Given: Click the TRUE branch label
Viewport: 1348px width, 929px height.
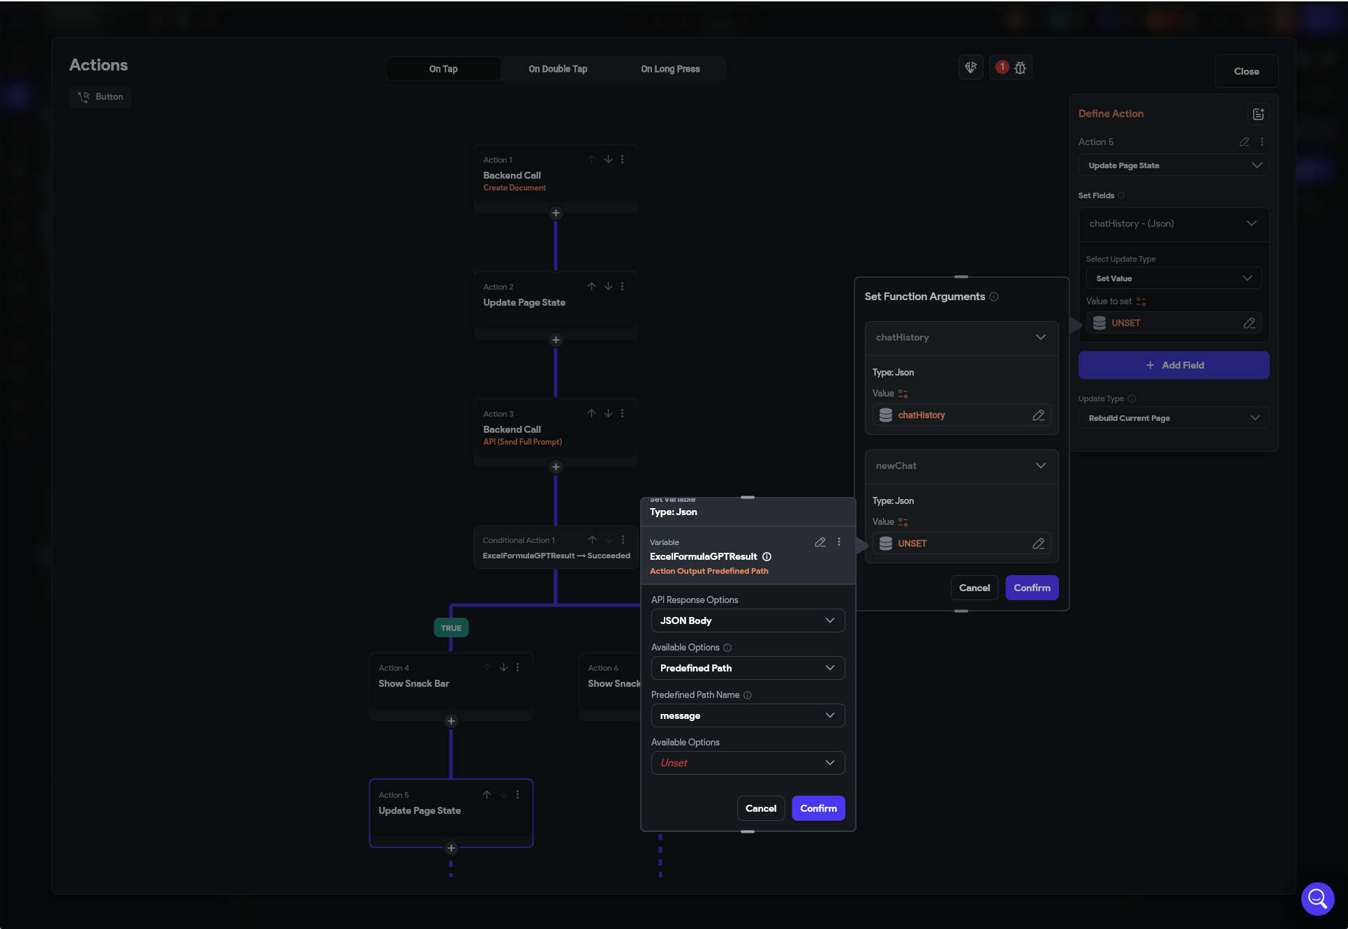Looking at the screenshot, I should [451, 628].
